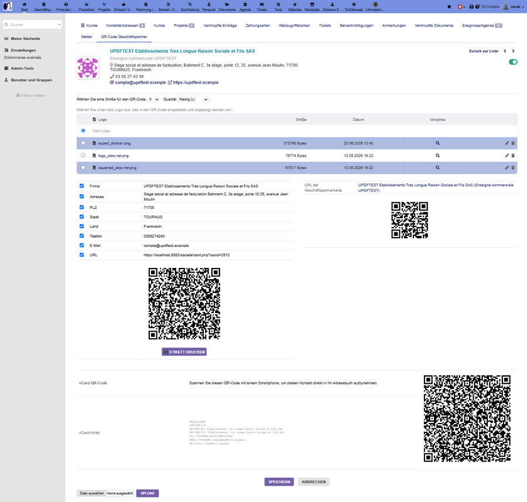
Task: Open the Personal top menu icon
Action: pyautogui.click(x=208, y=4)
